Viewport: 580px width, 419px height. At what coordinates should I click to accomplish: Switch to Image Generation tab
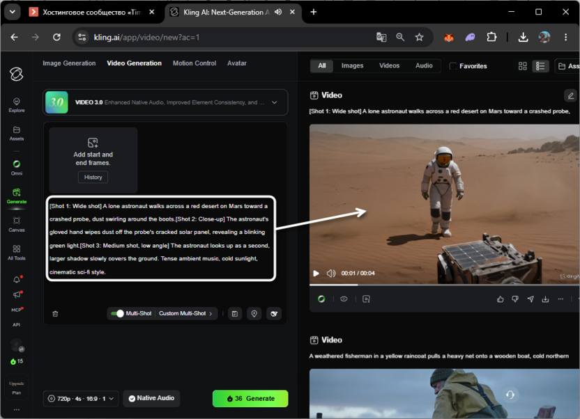click(69, 63)
